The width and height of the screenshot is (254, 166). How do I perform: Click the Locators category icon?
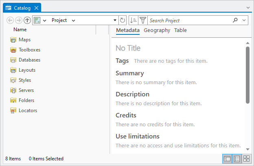(x=13, y=111)
